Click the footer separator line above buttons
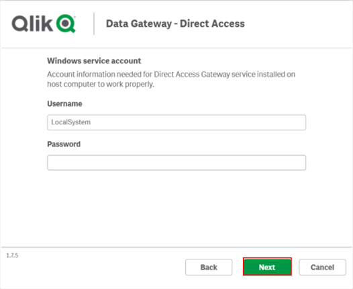Image resolution: width=353 pixels, height=289 pixels. [176, 247]
